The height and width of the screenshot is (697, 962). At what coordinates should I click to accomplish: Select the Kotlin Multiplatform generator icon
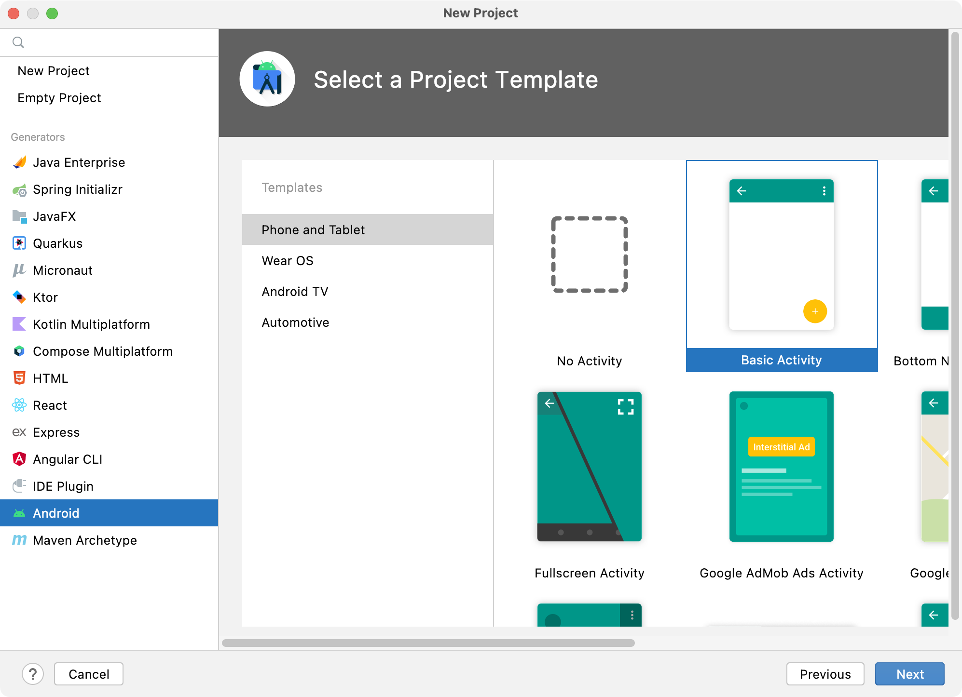pyautogui.click(x=19, y=324)
